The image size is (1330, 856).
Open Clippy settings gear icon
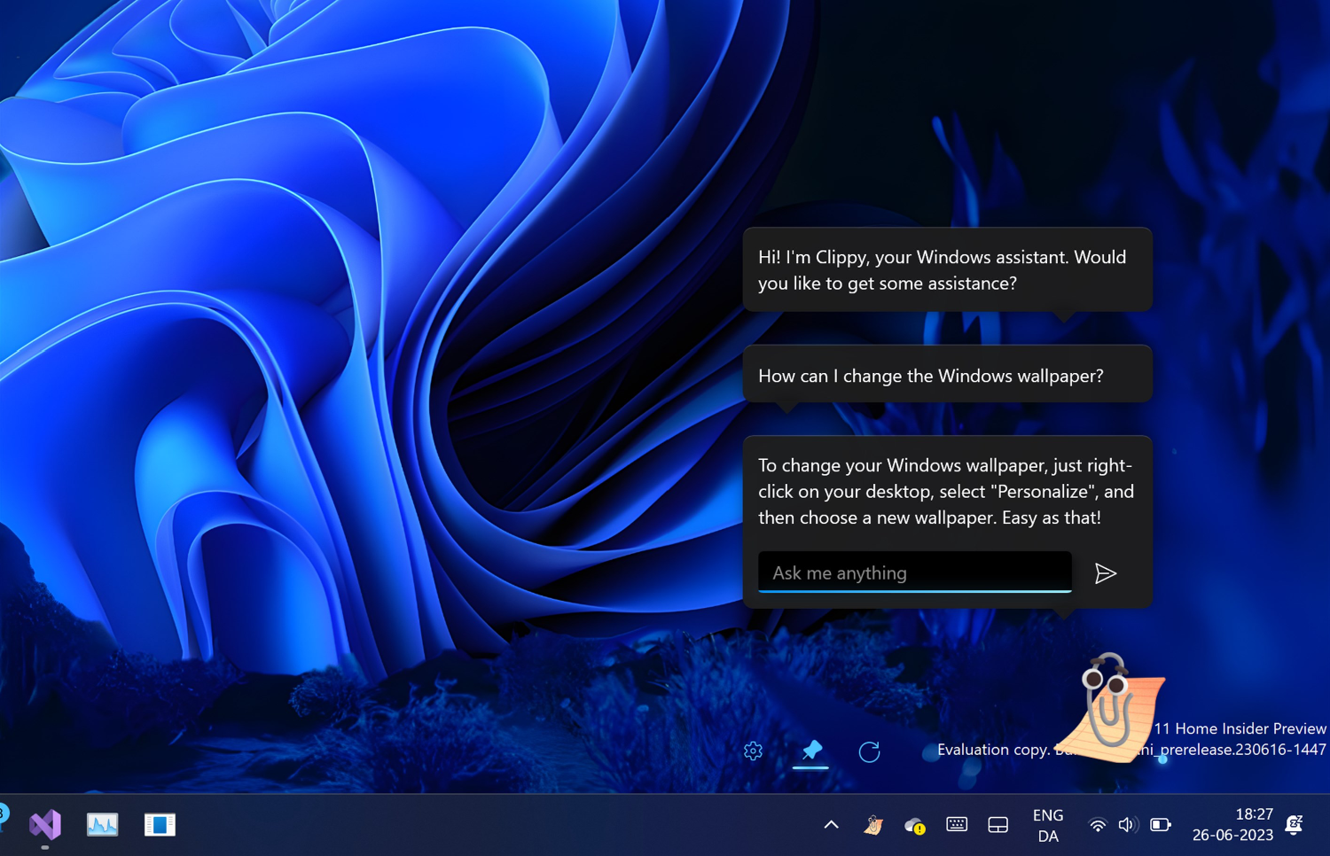[753, 751]
